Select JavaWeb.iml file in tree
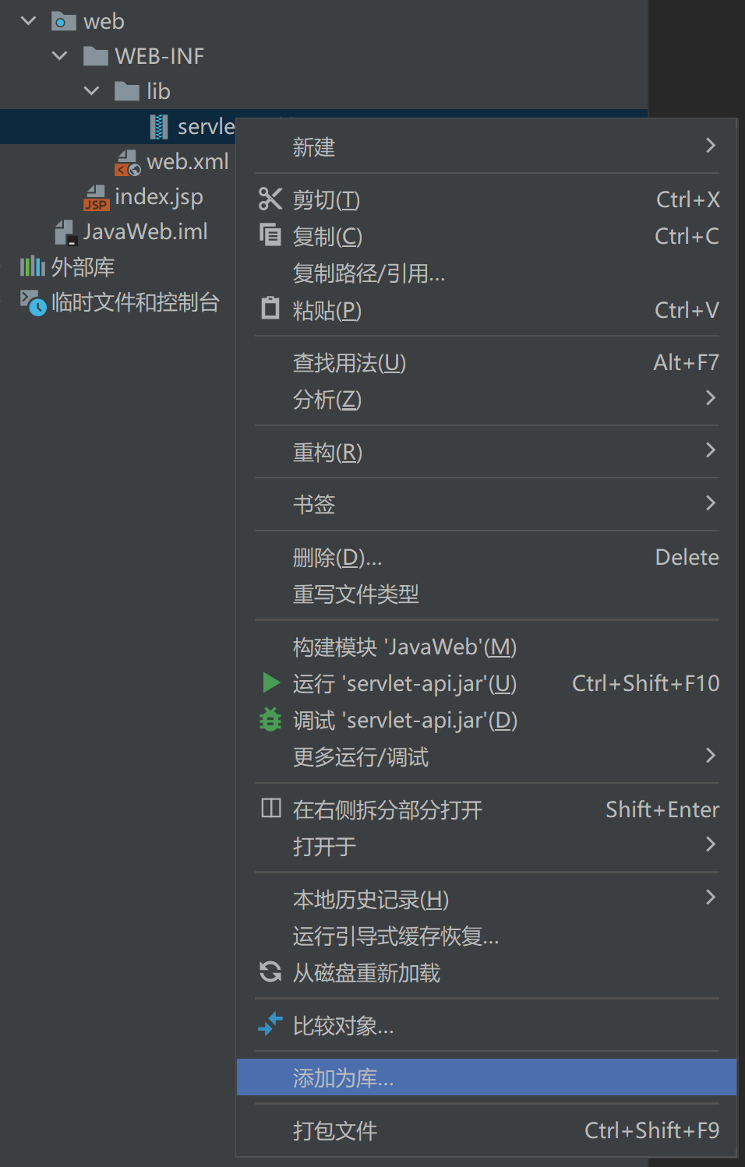 coord(145,232)
